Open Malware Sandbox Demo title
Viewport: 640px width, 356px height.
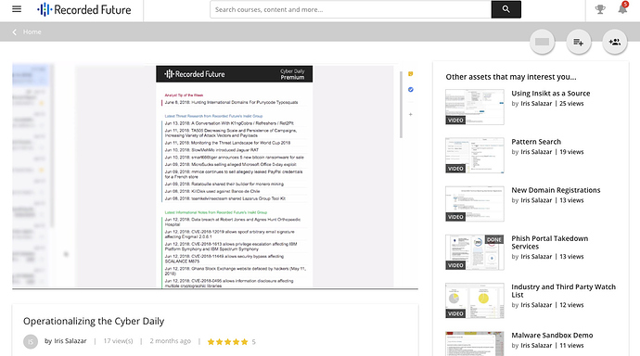552,336
